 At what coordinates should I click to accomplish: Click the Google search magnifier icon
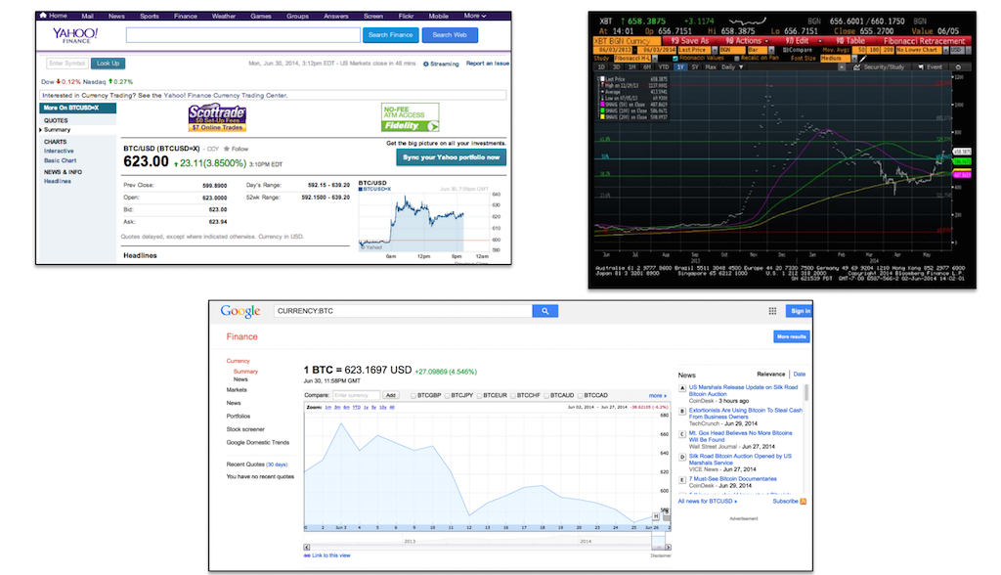(x=545, y=311)
